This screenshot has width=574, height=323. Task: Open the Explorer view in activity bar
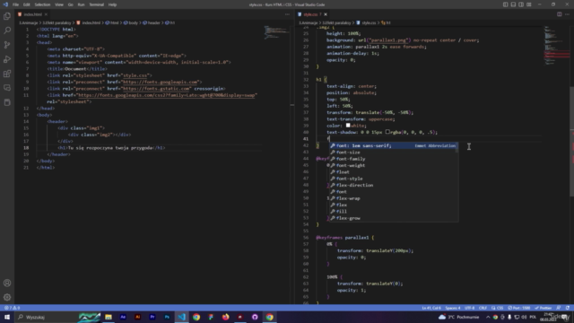(x=7, y=16)
